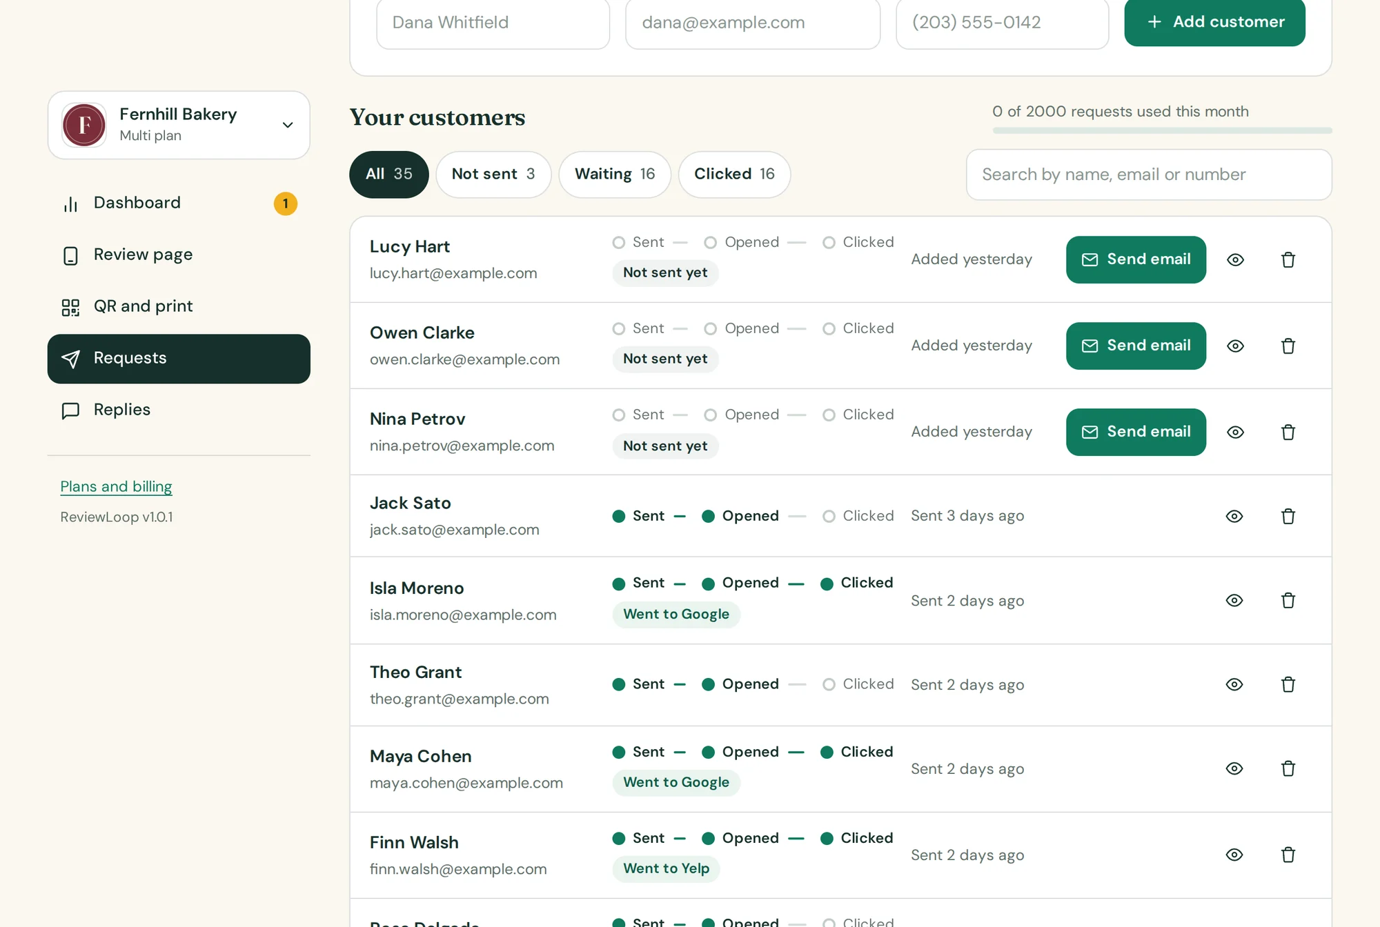Viewport: 1380px width, 927px height.
Task: Click eye icon for Nina Petrov
Action: pos(1235,432)
